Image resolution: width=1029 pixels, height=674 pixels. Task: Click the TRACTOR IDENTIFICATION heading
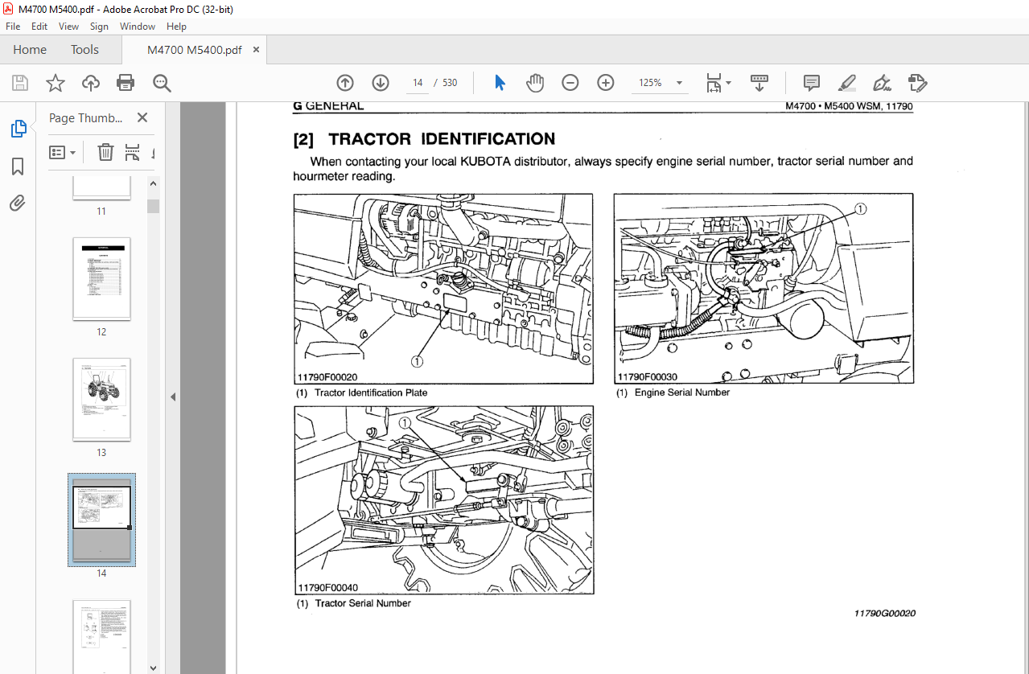tap(442, 139)
